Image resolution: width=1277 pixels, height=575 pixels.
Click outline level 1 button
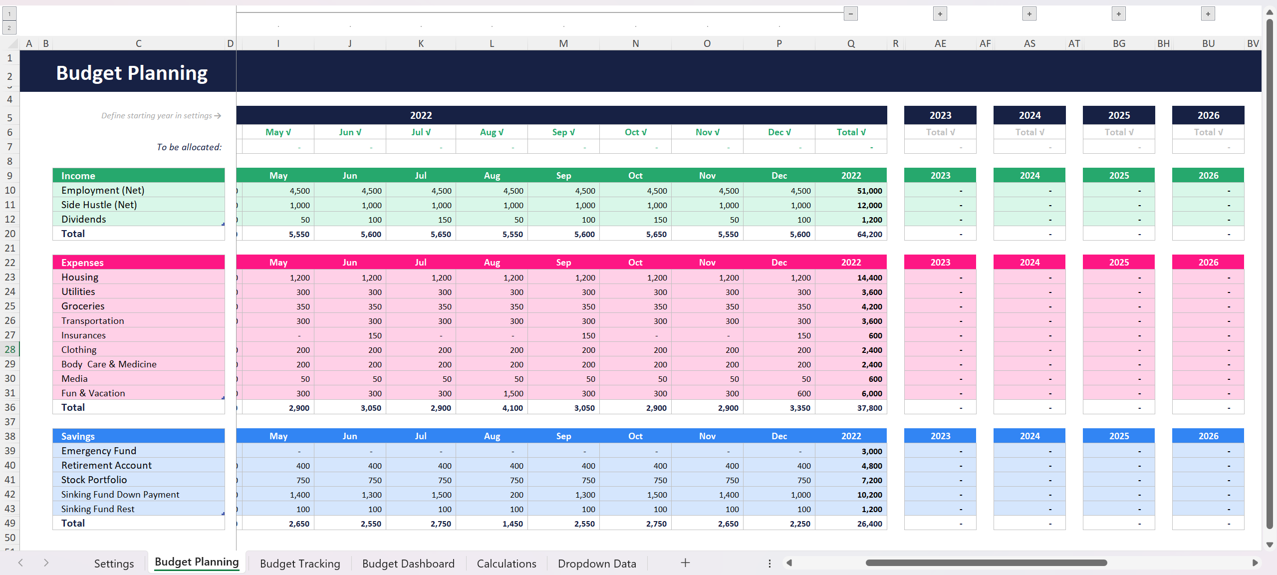[x=9, y=13]
